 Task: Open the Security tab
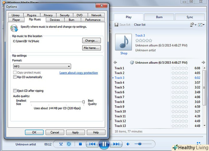[65, 15]
